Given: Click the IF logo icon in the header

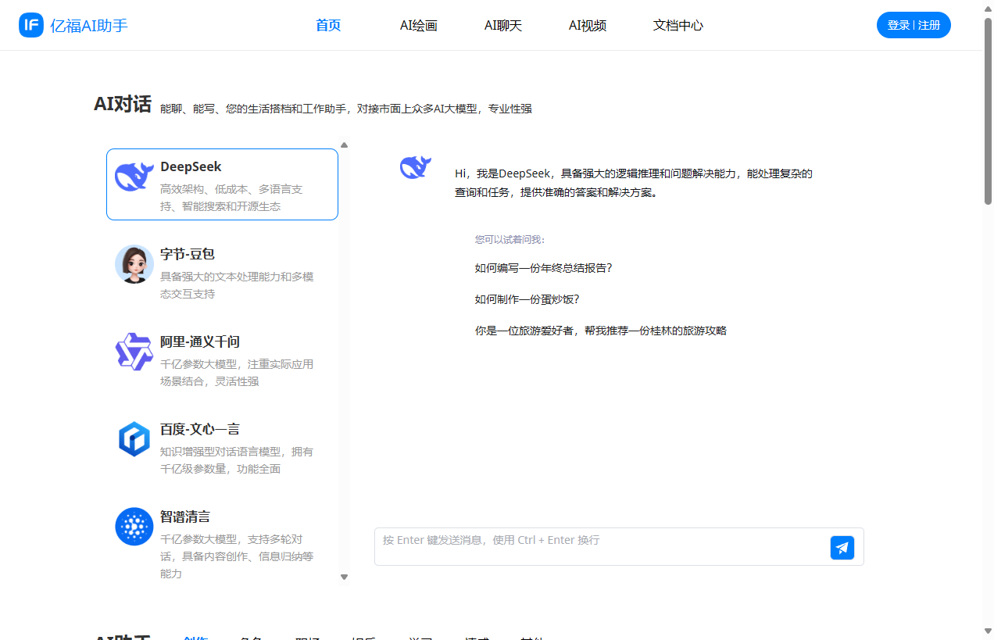Looking at the screenshot, I should click(x=30, y=24).
